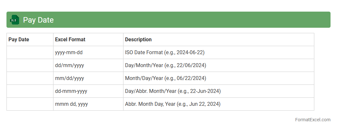This screenshot has width=337, height=129.
Task: Select the Excel Format column header
Action: coord(70,40)
